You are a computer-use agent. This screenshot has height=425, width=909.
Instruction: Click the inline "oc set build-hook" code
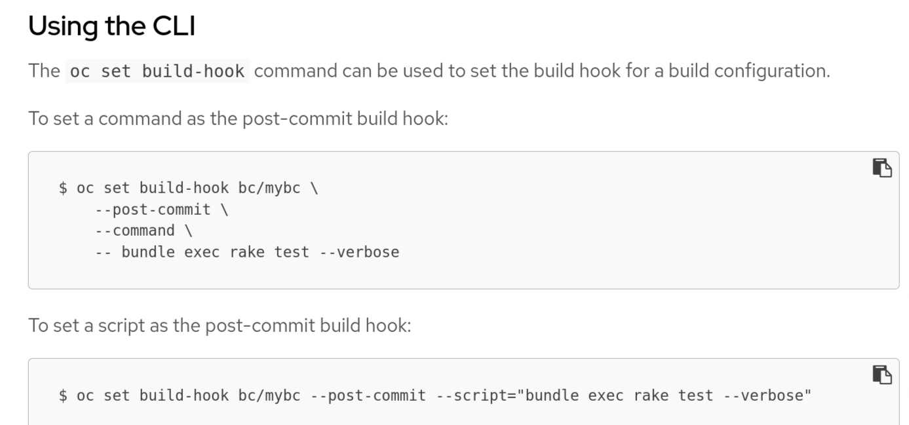point(157,71)
